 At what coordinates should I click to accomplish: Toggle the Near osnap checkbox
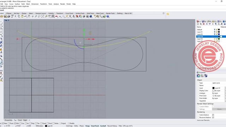(3, 123)
